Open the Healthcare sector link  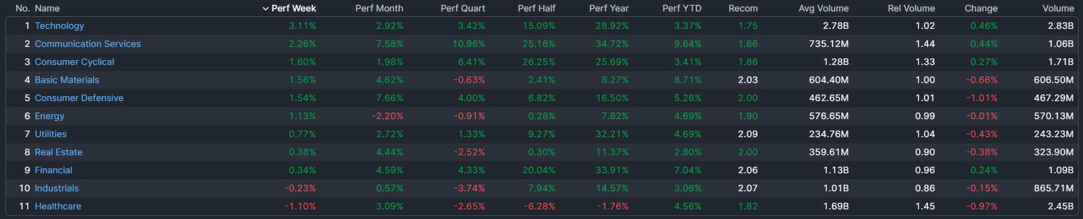click(58, 206)
